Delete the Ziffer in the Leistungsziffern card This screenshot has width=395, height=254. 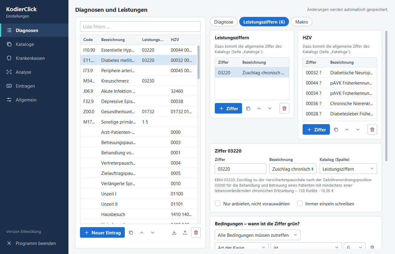284,108
